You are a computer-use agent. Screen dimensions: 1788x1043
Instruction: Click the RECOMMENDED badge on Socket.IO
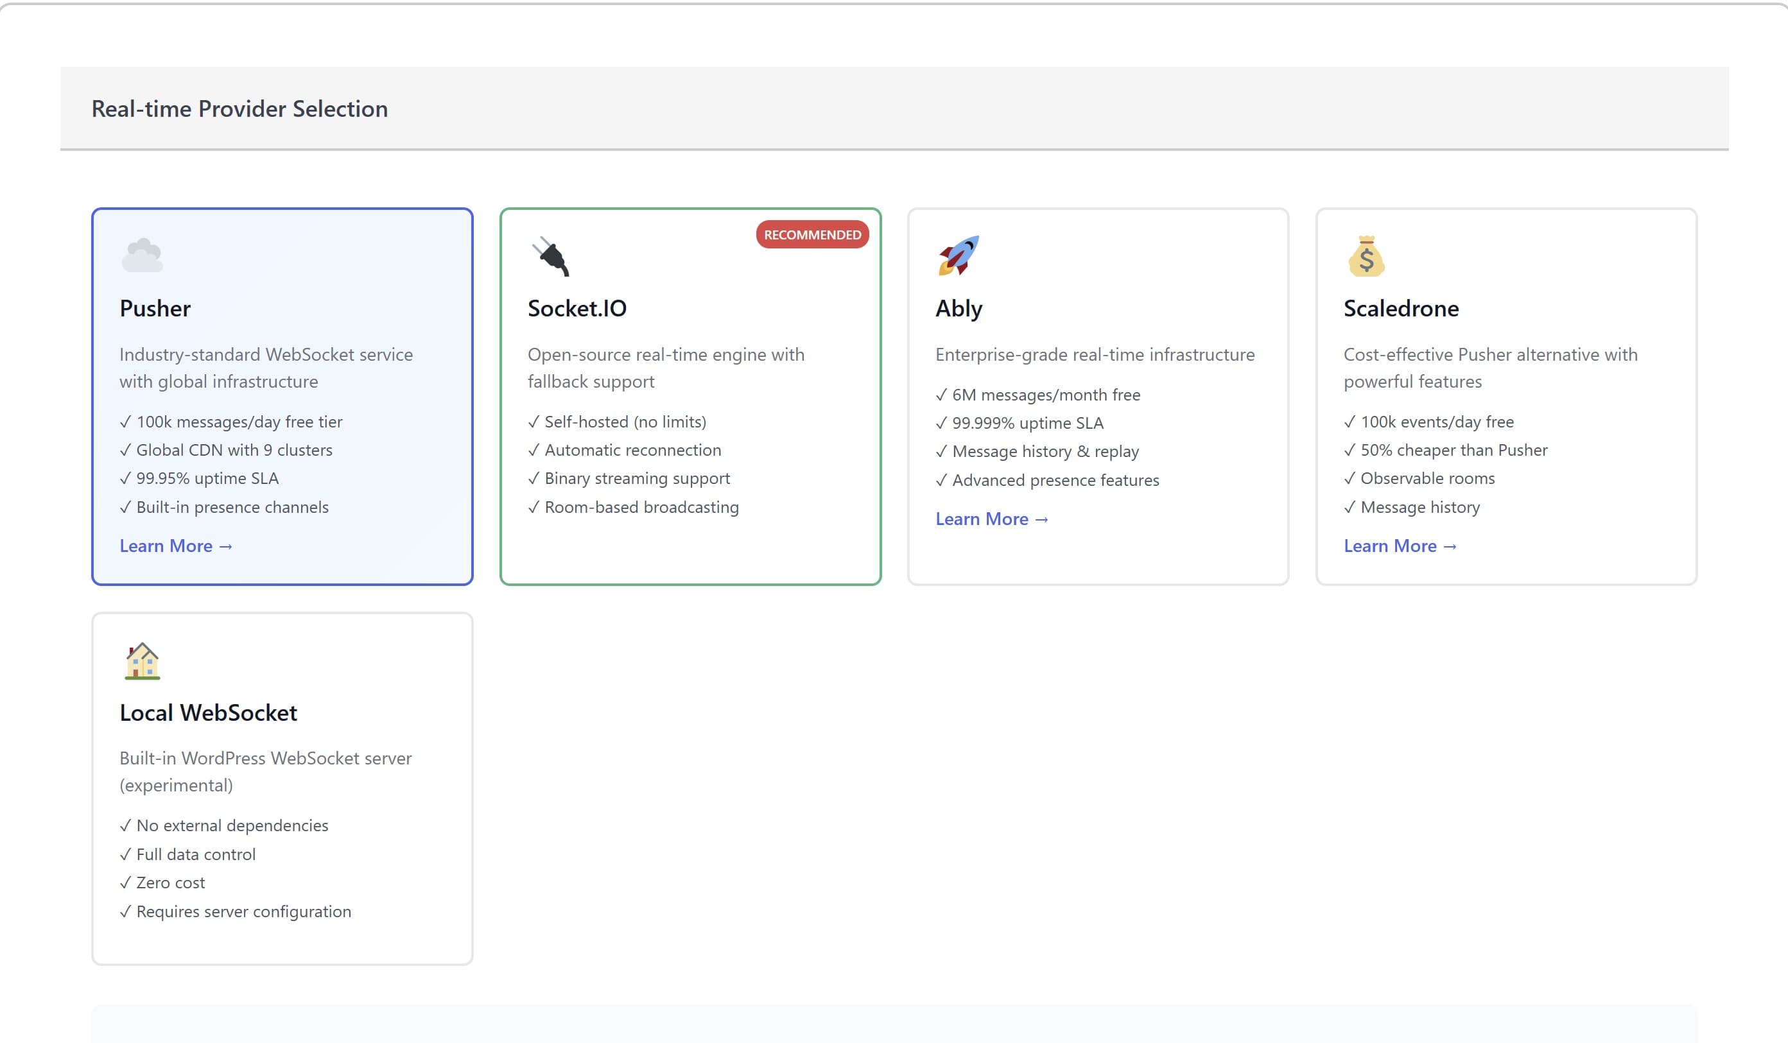coord(812,235)
